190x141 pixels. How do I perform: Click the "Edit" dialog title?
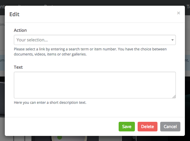[14, 14]
